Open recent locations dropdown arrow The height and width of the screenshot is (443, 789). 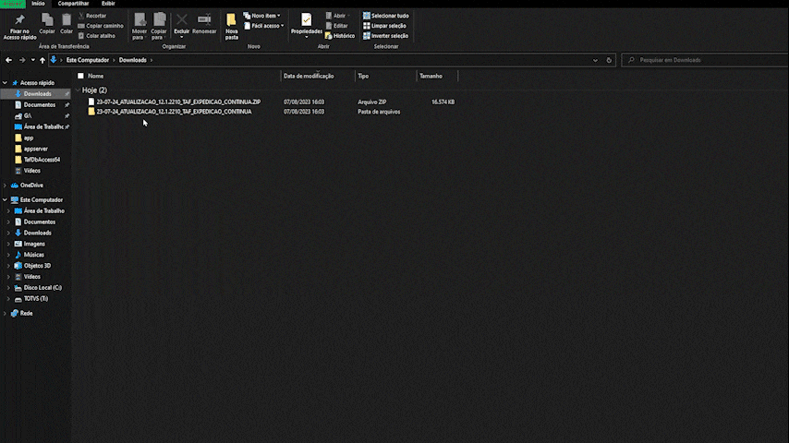click(33, 60)
